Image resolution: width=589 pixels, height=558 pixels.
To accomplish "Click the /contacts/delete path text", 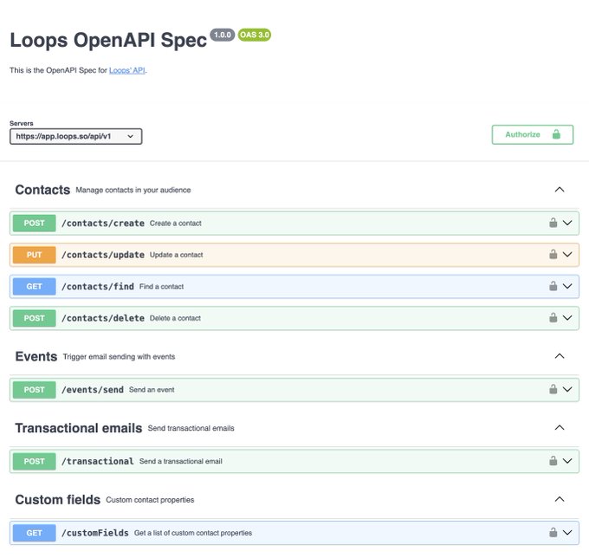I will click(x=103, y=318).
